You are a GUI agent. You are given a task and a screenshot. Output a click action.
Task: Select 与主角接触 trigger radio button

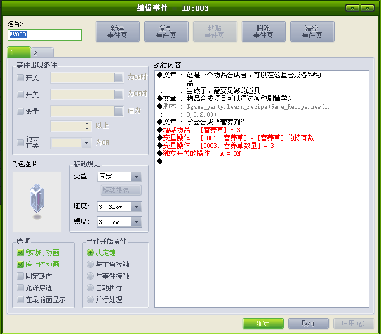click(90, 264)
